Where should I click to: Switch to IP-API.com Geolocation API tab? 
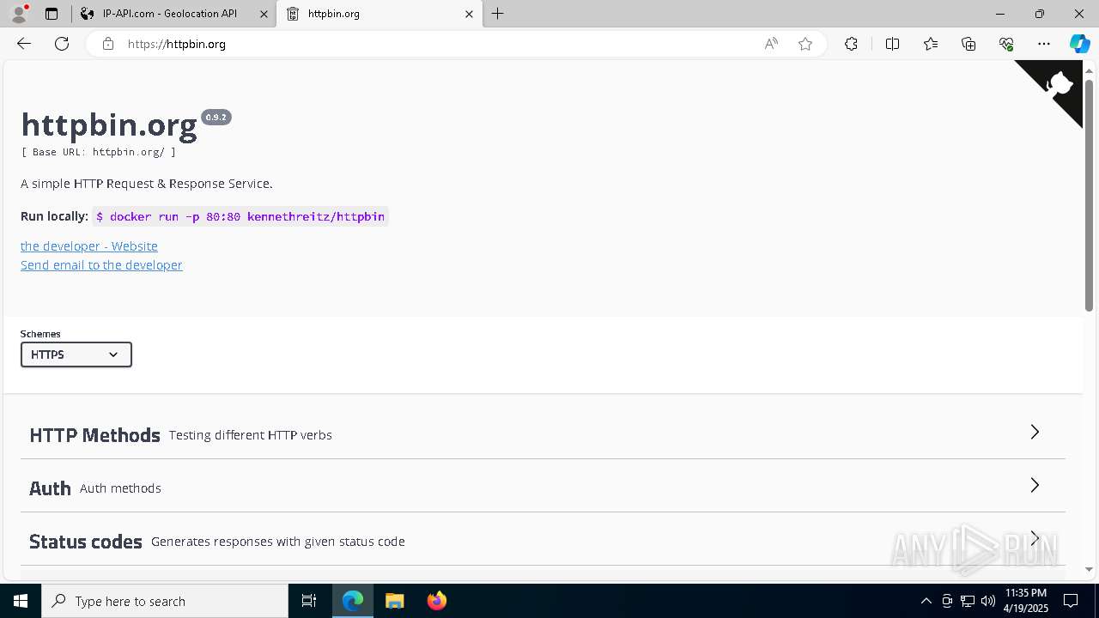point(169,14)
